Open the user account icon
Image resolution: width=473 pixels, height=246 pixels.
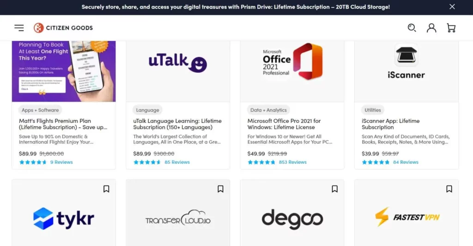pos(431,28)
